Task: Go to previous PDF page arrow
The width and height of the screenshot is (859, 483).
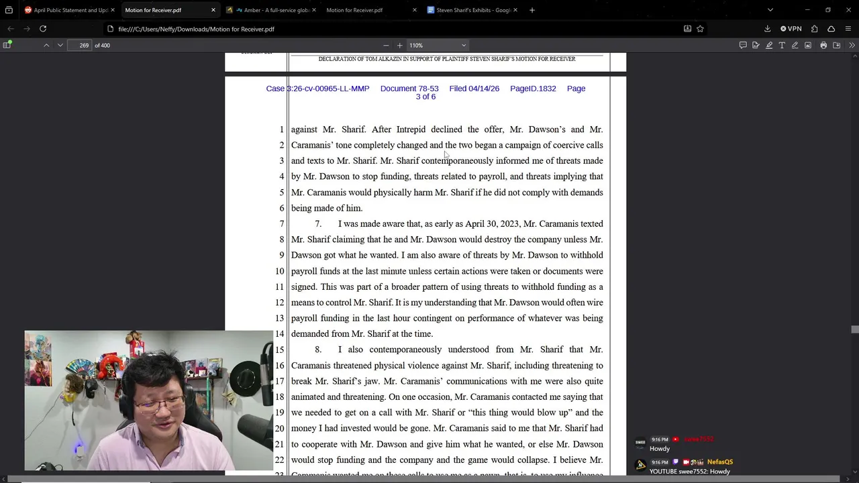Action: pos(46,45)
